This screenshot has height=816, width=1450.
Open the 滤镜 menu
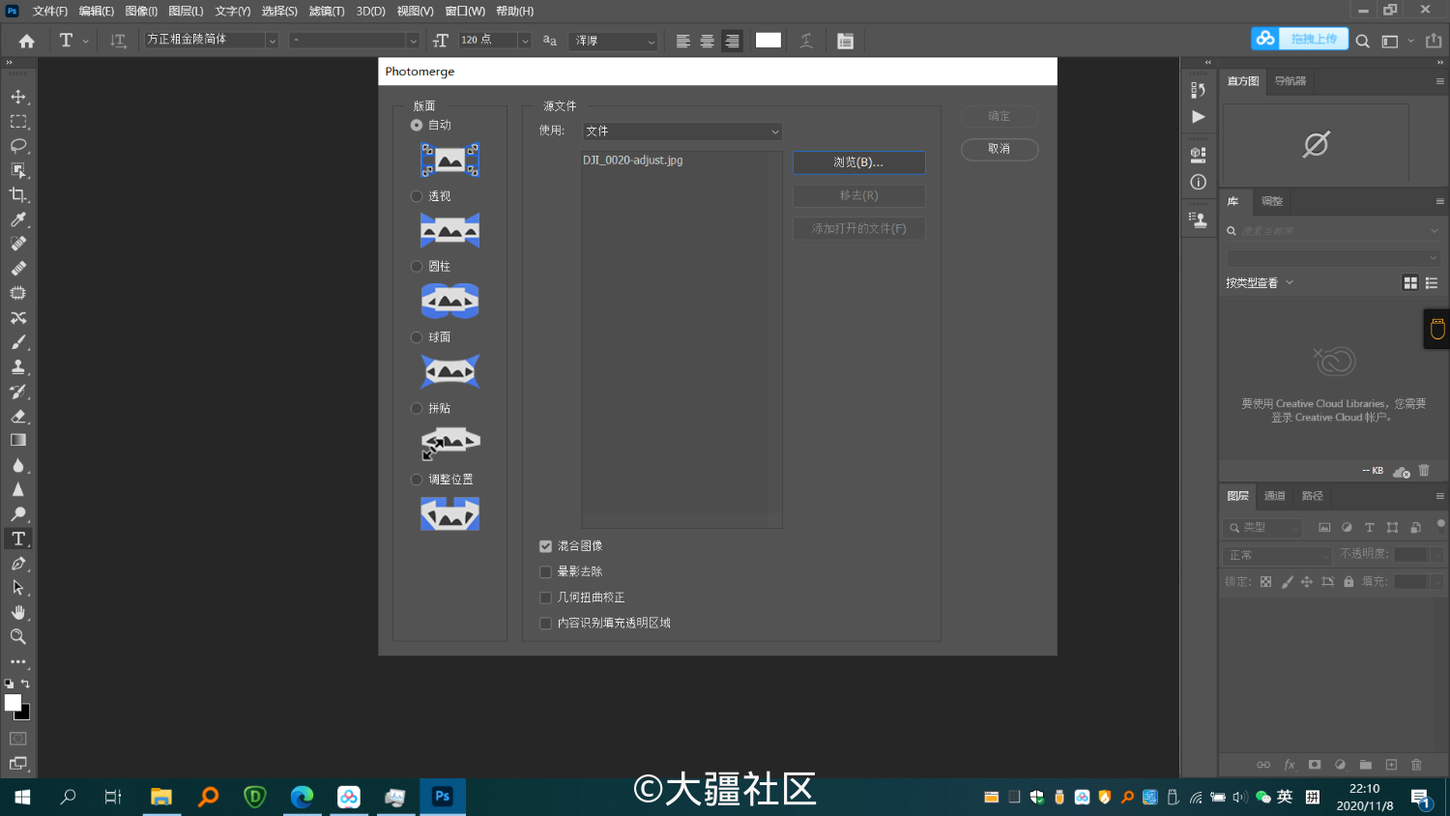tap(325, 11)
